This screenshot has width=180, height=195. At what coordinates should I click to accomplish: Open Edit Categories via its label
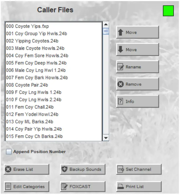tap(29, 187)
